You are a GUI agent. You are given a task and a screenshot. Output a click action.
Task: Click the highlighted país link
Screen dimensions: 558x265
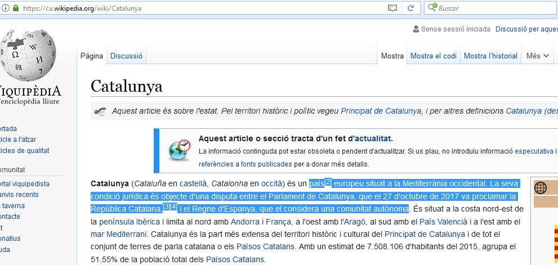[x=316, y=184]
